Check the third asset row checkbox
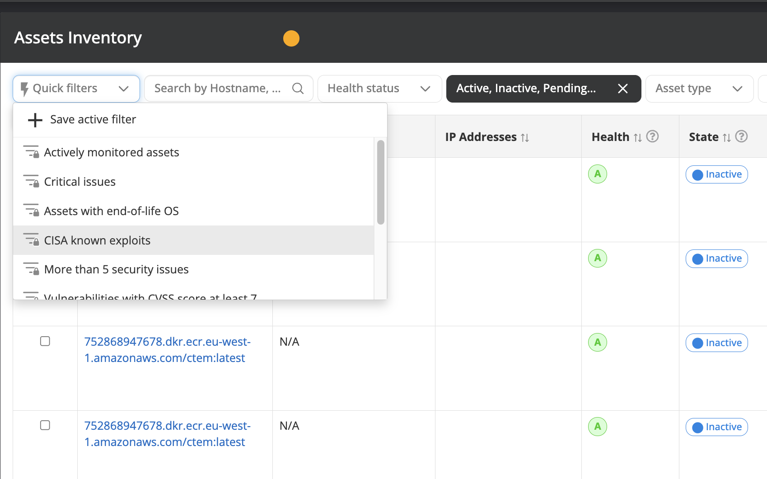This screenshot has height=479, width=767. (x=45, y=341)
